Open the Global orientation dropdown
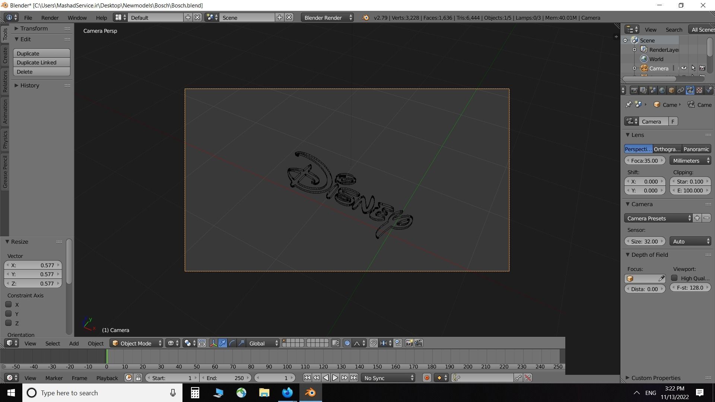This screenshot has width=715, height=402. coord(263,343)
